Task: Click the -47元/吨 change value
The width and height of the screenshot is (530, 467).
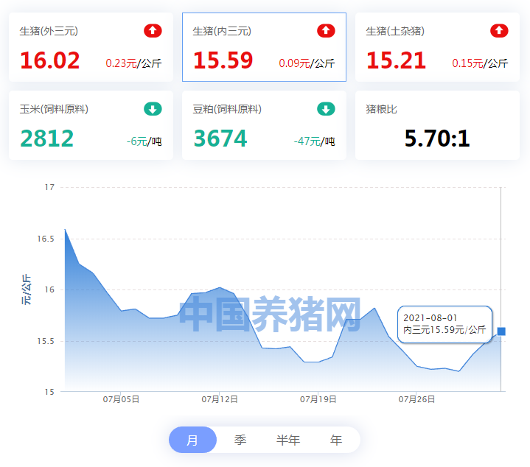Action: click(x=314, y=141)
